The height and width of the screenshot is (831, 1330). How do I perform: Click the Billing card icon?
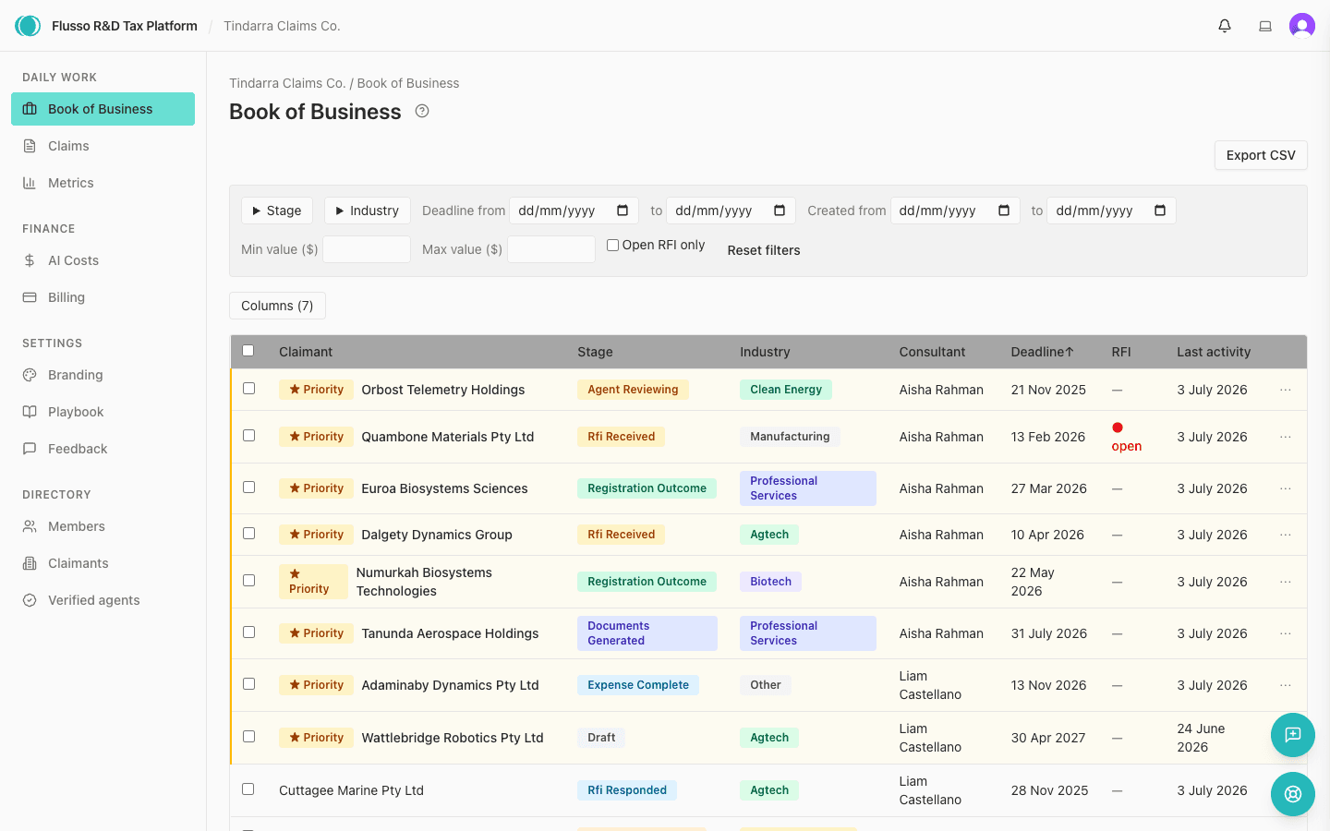click(30, 297)
